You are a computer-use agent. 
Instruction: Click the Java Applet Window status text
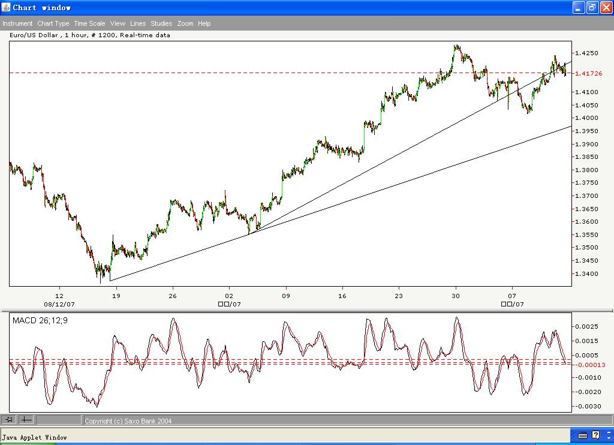coord(34,437)
